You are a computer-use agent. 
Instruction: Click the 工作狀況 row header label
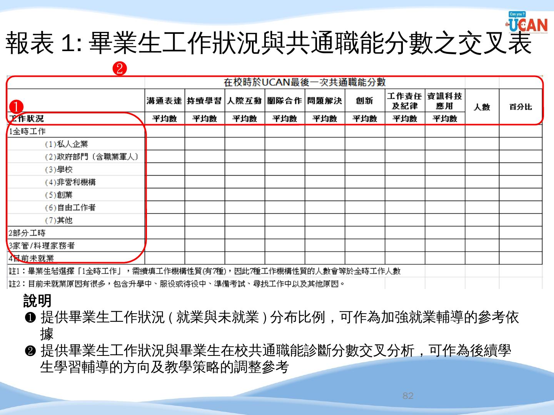26,118
